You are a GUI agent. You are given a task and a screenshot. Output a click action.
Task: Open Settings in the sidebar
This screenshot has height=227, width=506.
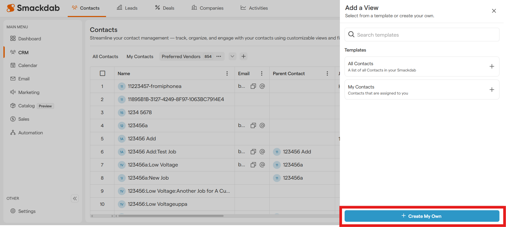27,211
